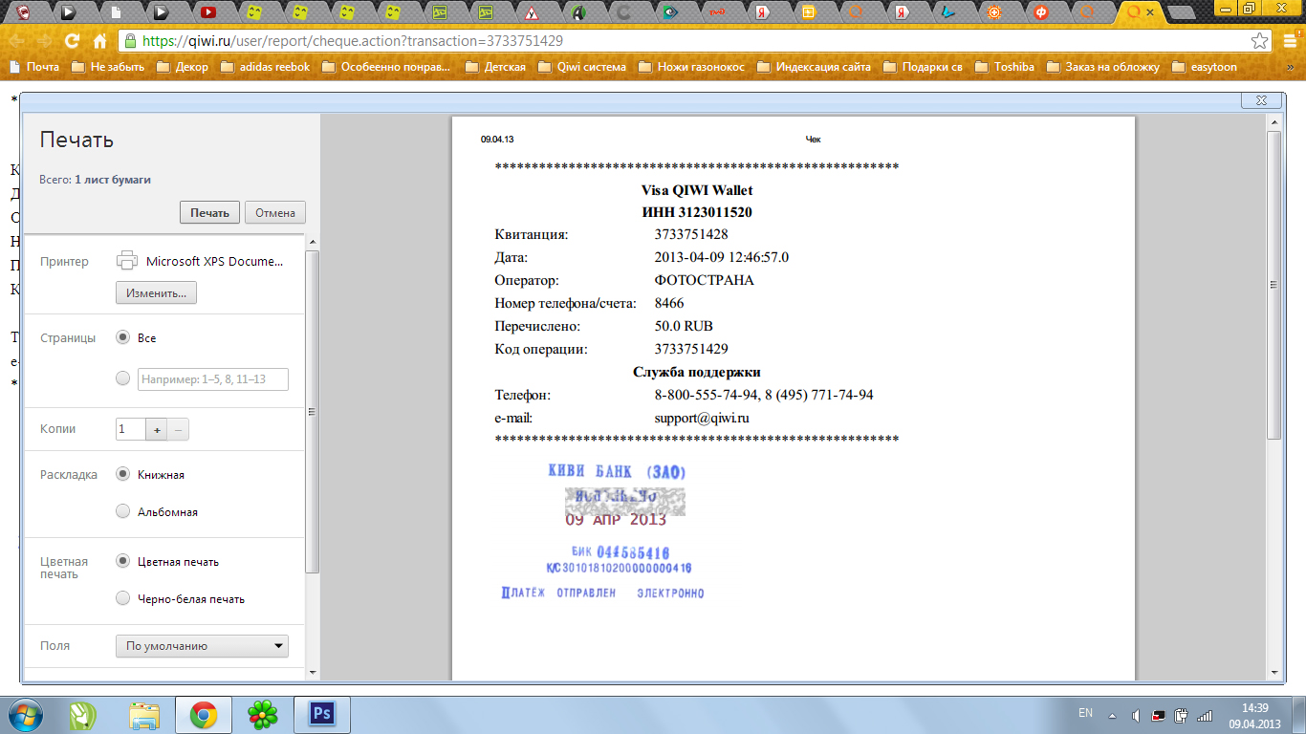The width and height of the screenshot is (1306, 734).
Task: Launch CorelDRAW from the taskbar
Action: pyautogui.click(x=85, y=715)
